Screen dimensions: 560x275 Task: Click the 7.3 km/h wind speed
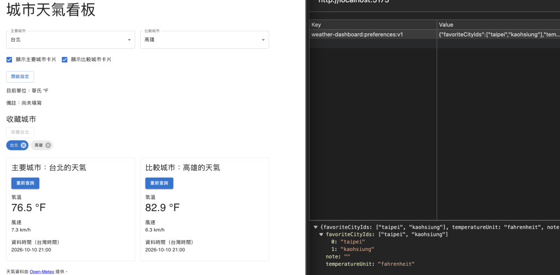point(21,230)
